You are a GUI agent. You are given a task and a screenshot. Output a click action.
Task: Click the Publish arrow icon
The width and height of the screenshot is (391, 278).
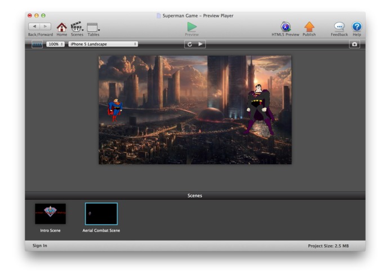(309, 26)
